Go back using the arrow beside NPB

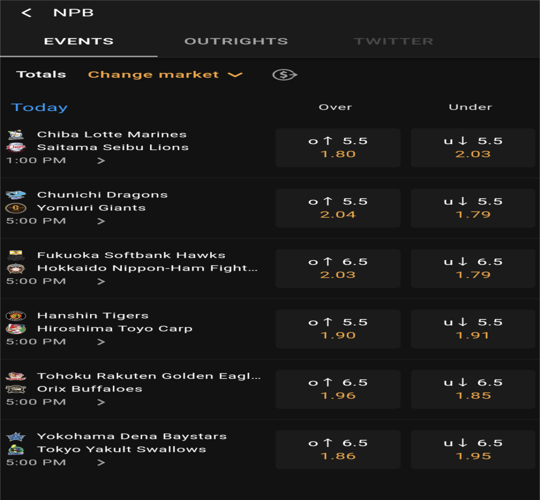(x=26, y=13)
